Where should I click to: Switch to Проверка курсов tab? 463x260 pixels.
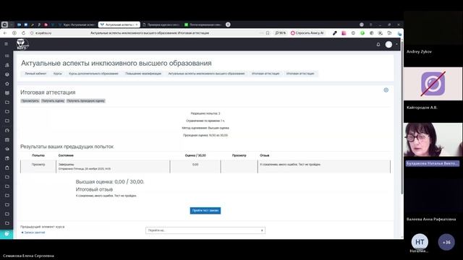[x=161, y=25]
